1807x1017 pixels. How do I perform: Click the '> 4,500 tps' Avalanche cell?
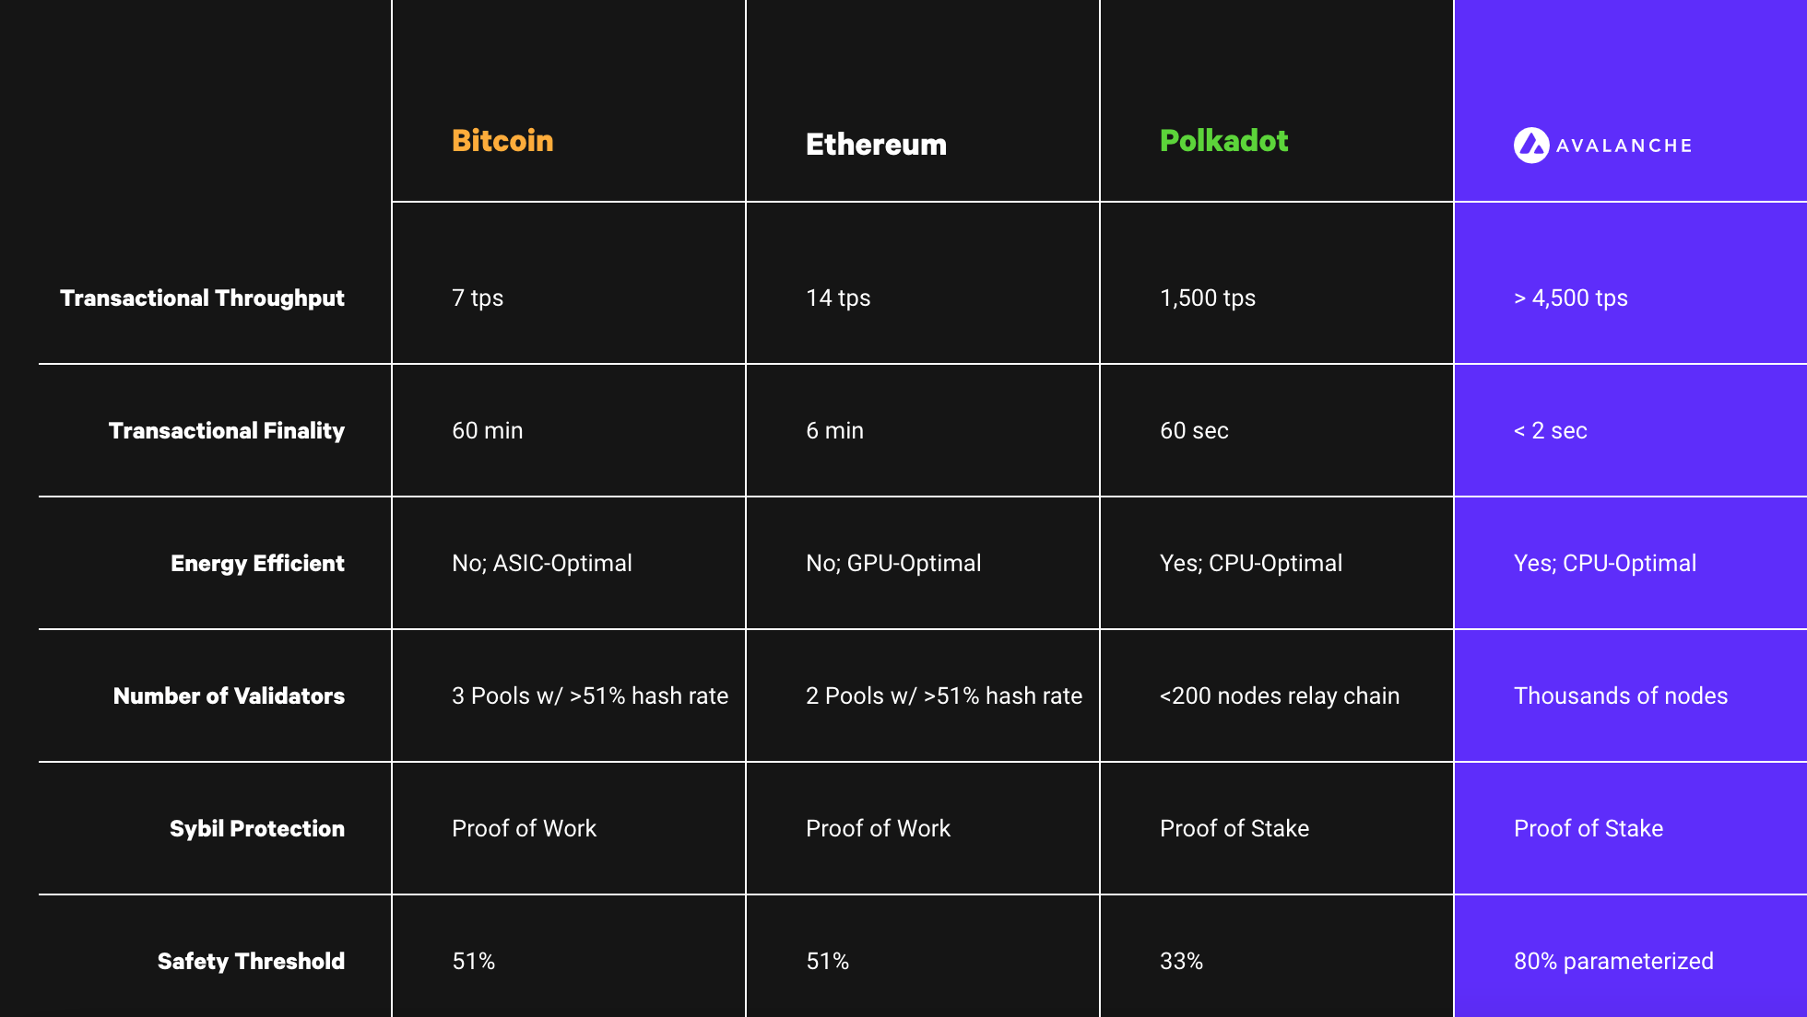pyautogui.click(x=1570, y=298)
